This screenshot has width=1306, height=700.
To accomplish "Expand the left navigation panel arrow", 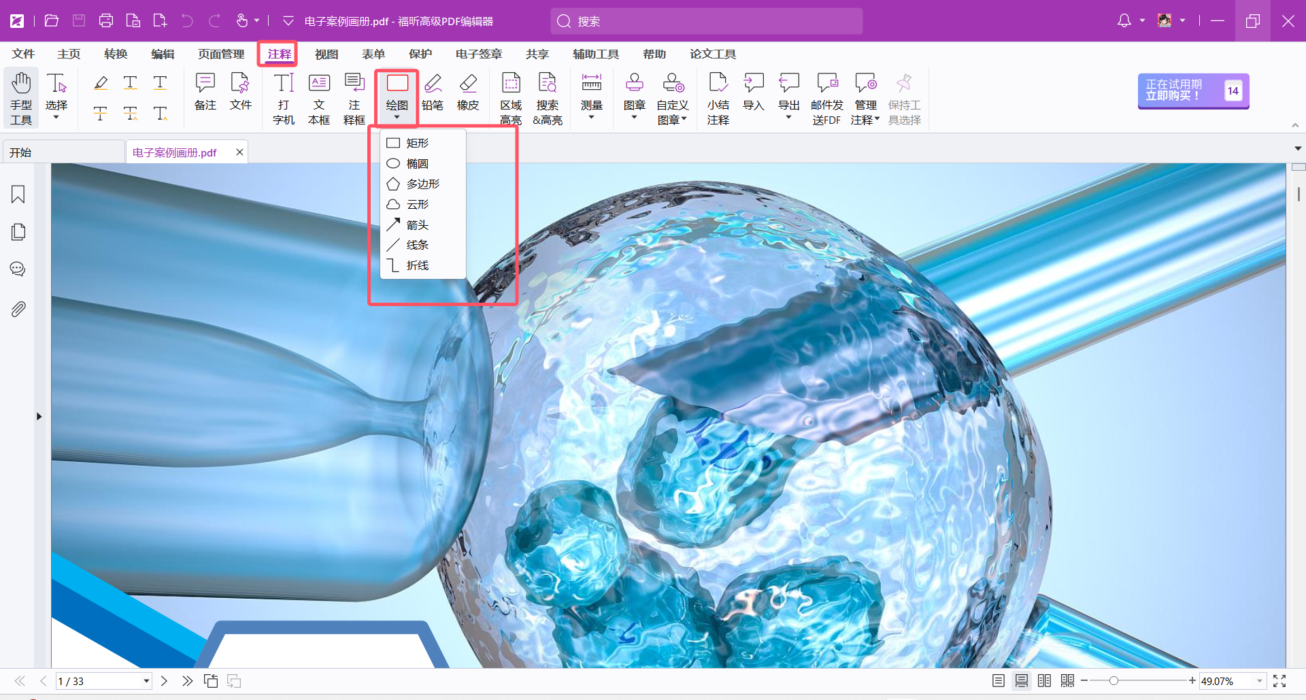I will pyautogui.click(x=39, y=416).
